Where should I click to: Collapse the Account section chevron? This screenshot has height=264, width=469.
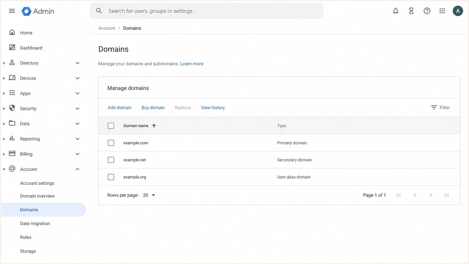click(77, 169)
